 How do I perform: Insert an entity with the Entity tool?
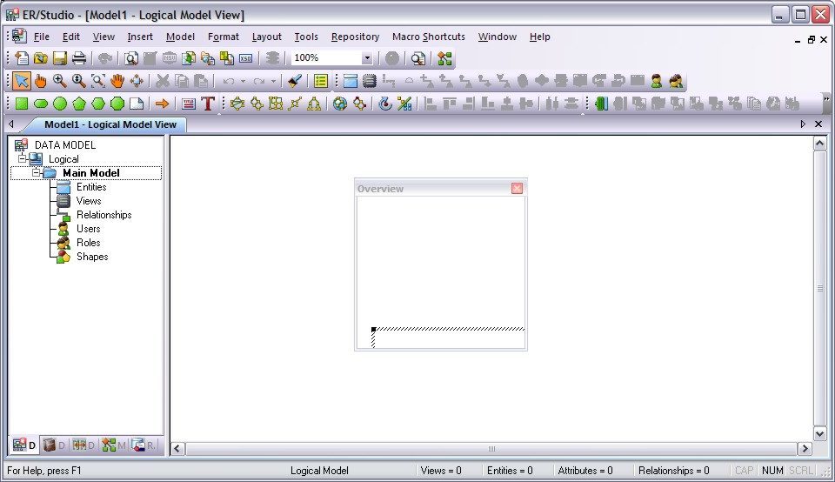coord(350,81)
